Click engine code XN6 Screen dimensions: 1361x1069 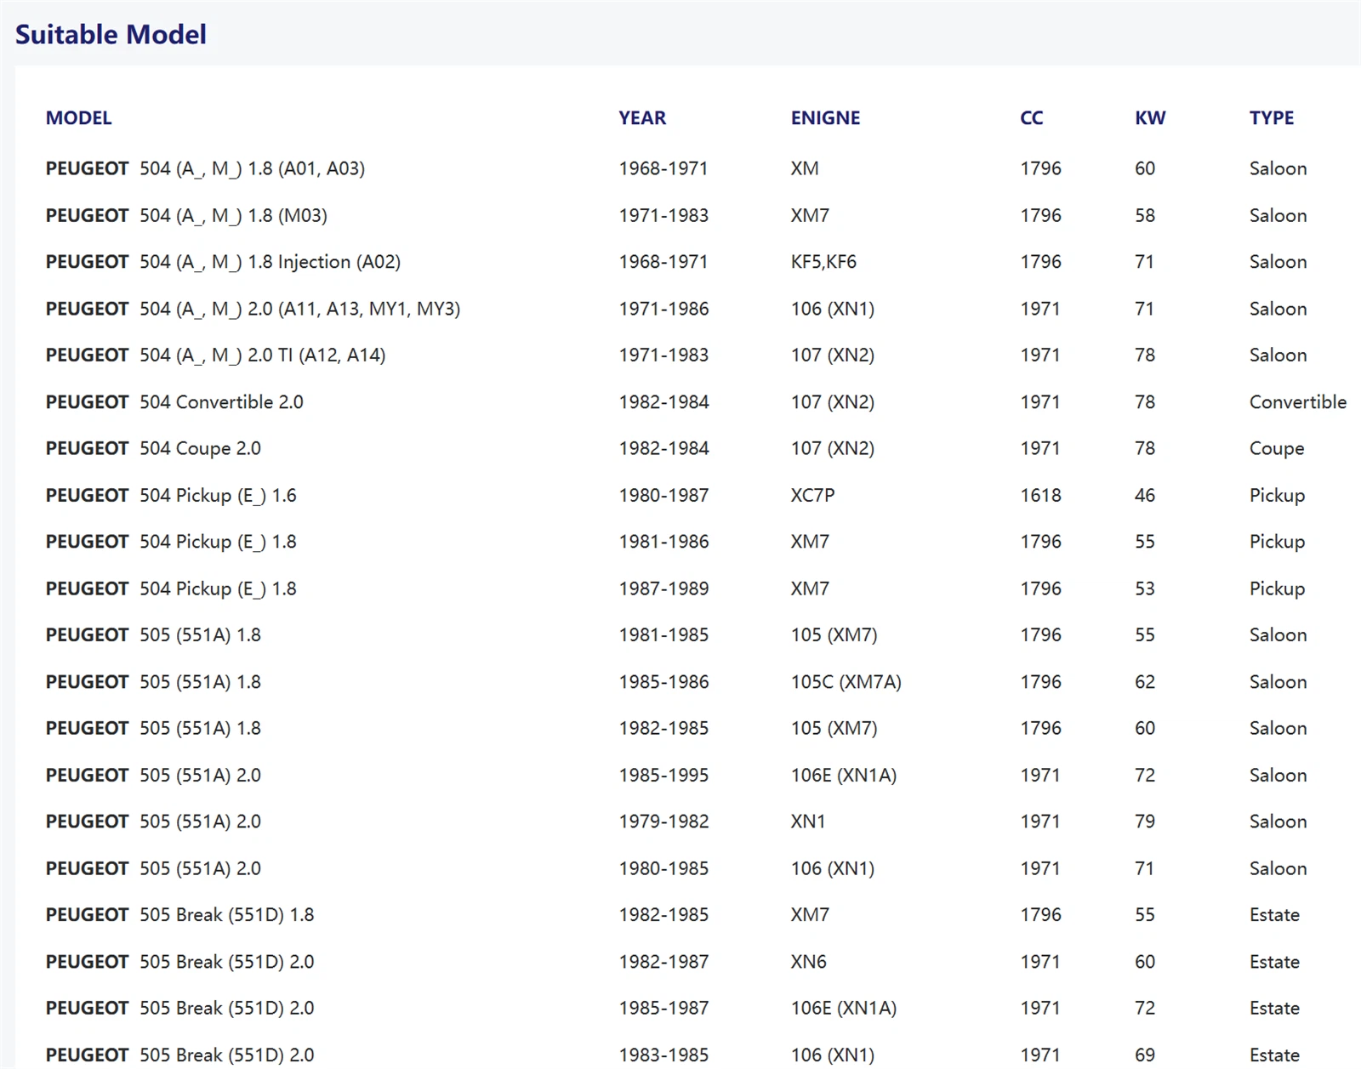(808, 961)
